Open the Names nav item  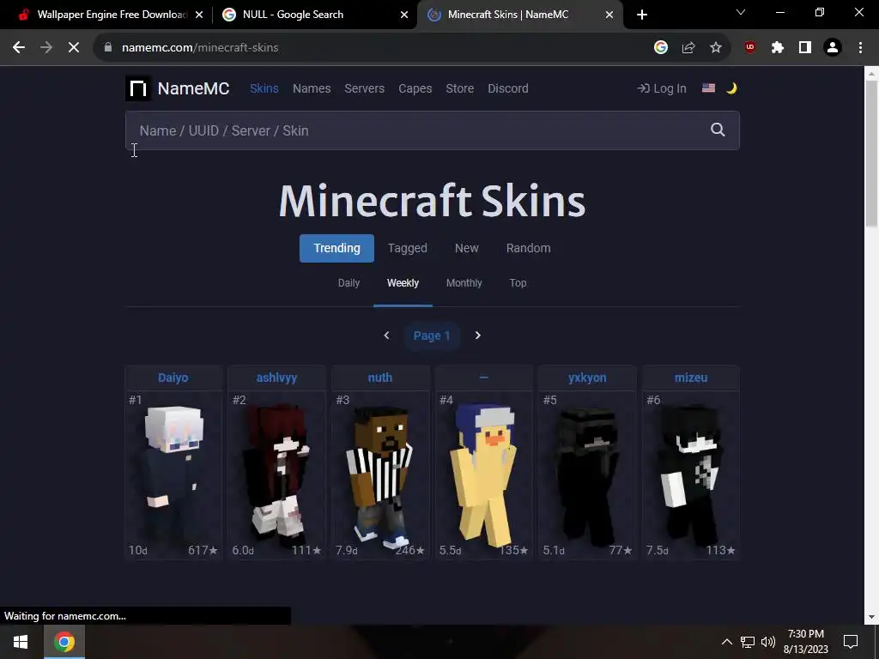312,88
